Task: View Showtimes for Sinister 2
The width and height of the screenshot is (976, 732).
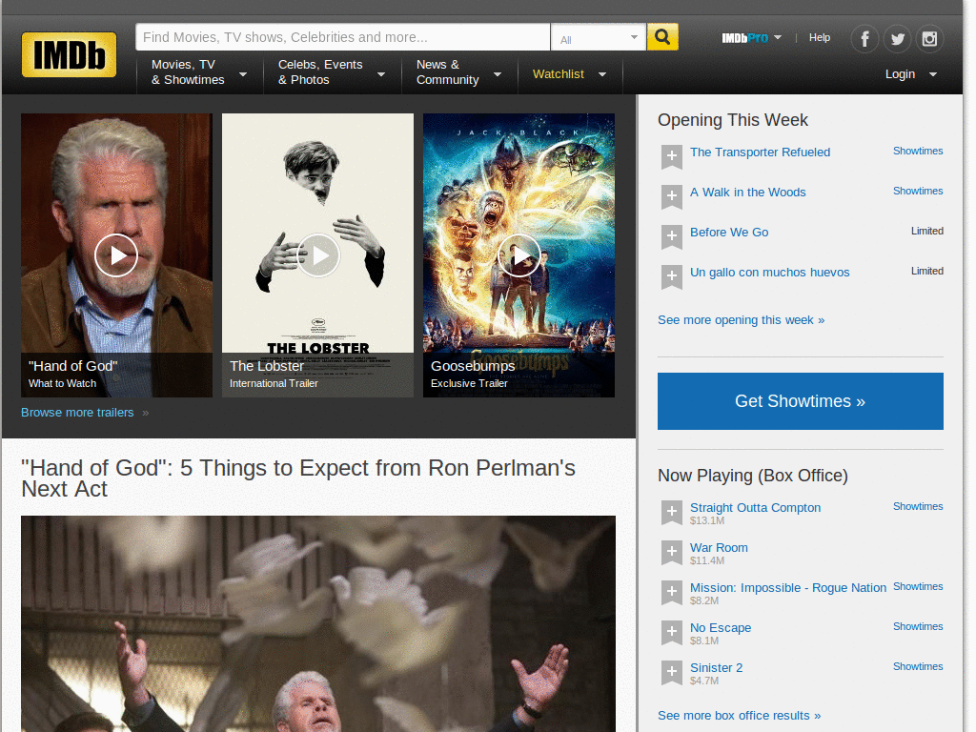Action: click(918, 666)
